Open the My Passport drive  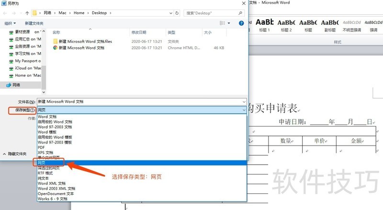click(x=25, y=61)
